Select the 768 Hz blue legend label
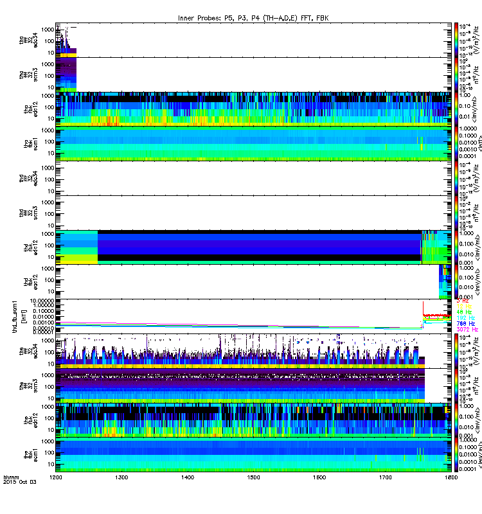This screenshot has width=482, height=514. click(x=465, y=324)
